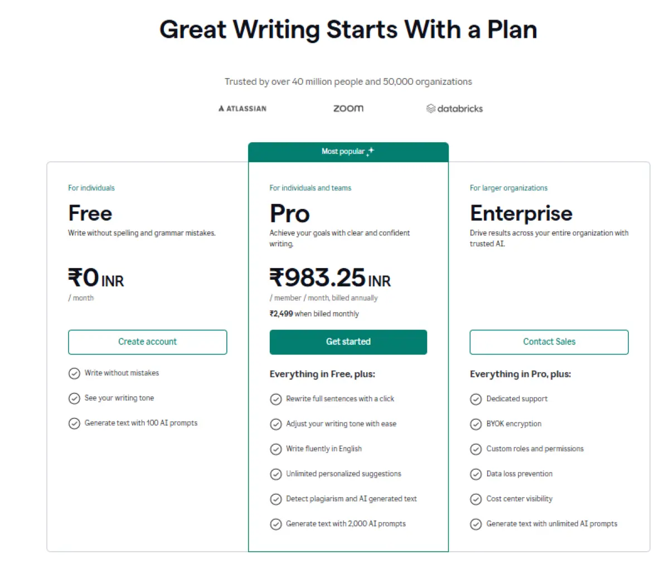Click Generate text with unlimited AI prompts
This screenshot has width=669, height=584.
551,524
